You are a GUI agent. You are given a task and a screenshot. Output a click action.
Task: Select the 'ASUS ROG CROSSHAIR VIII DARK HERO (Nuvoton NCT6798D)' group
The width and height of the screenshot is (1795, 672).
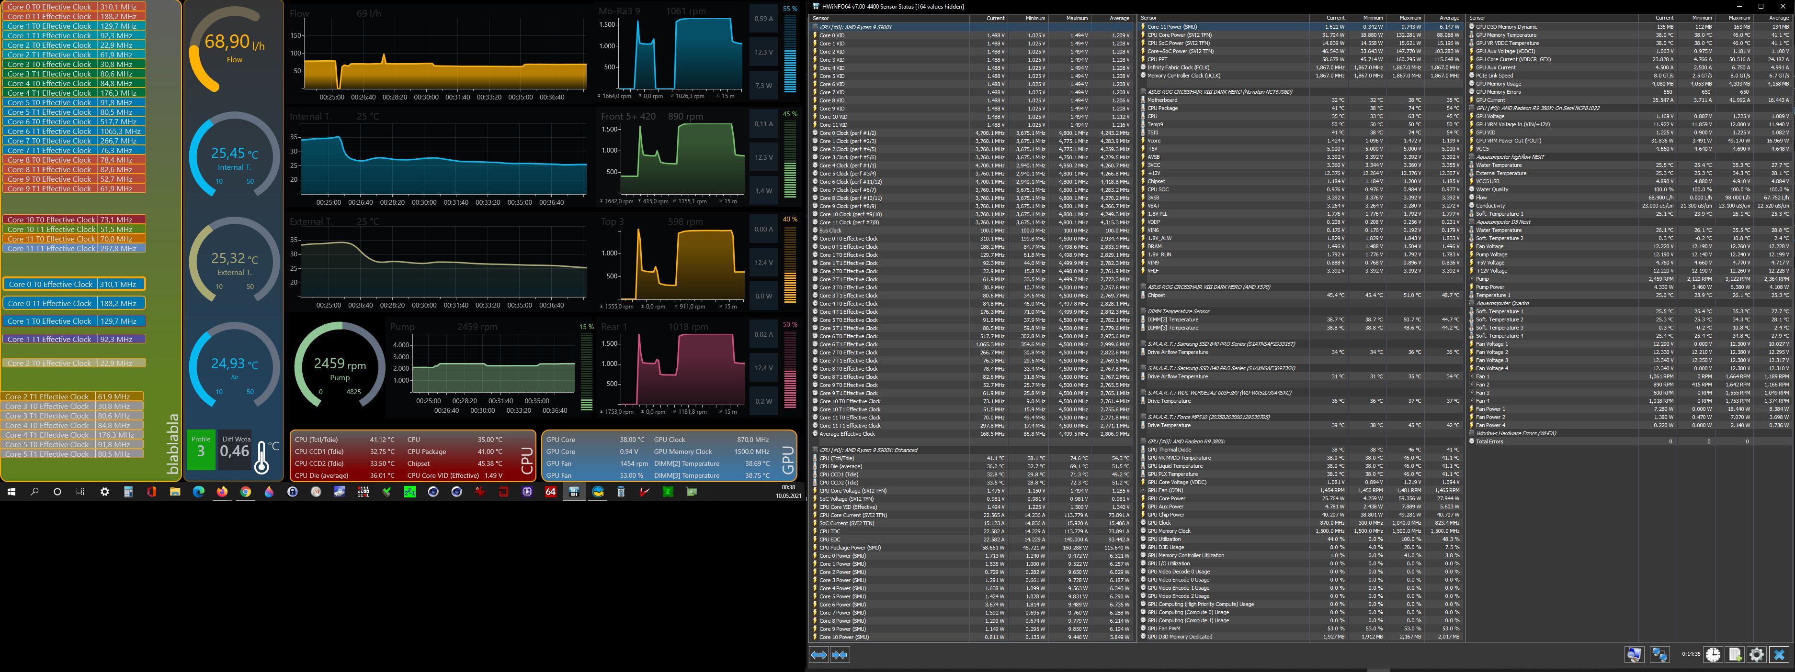(x=1300, y=92)
